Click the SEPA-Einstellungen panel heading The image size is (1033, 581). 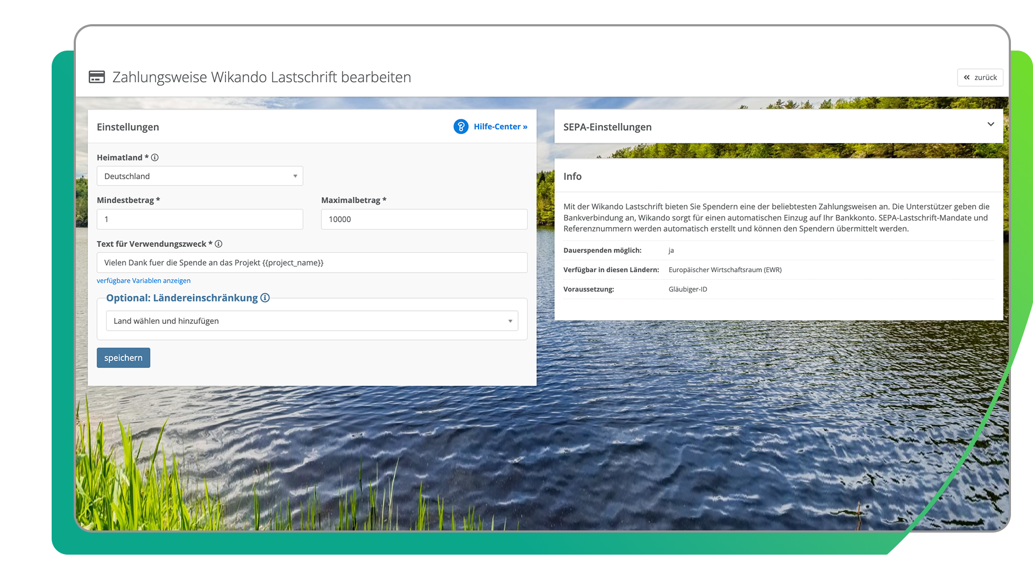pos(607,127)
